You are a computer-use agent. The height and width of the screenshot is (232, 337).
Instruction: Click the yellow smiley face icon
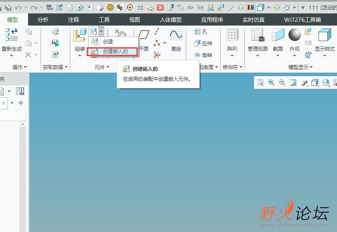pos(110,8)
